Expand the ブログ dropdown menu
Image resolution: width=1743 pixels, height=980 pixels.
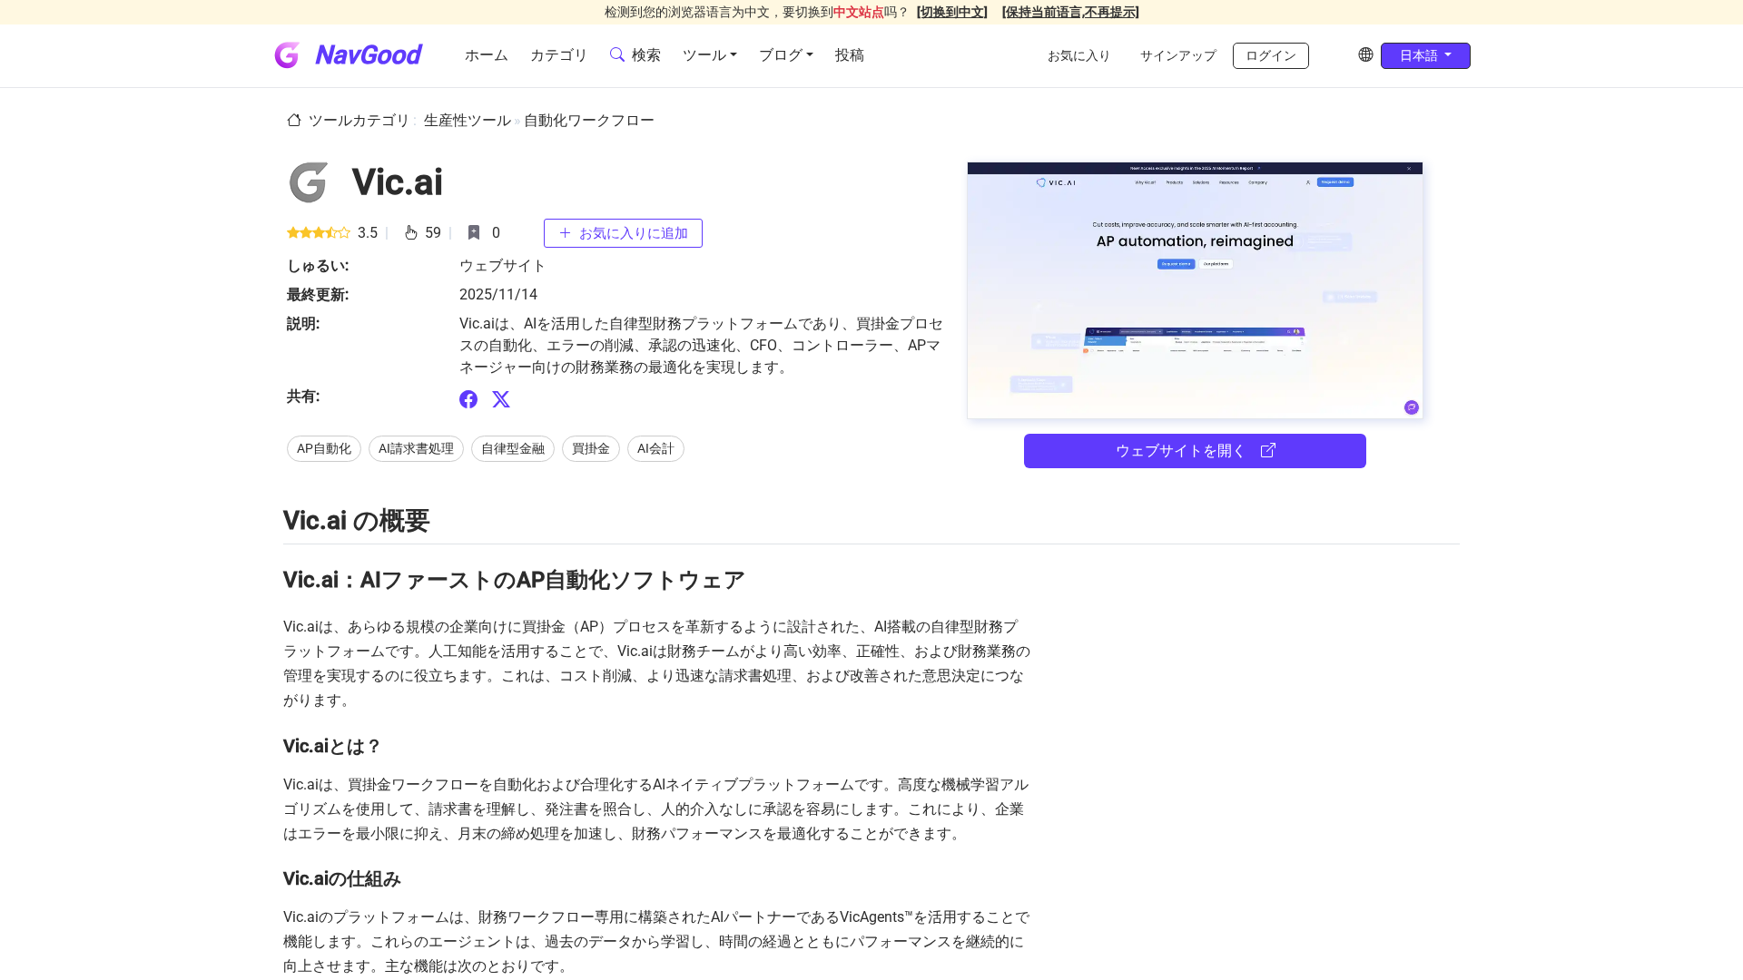pyautogui.click(x=785, y=55)
